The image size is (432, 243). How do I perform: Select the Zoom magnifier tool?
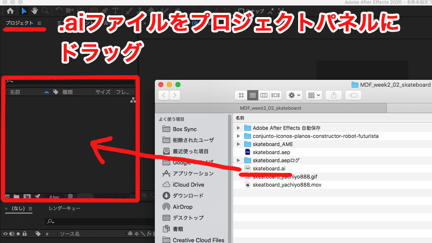[45, 11]
